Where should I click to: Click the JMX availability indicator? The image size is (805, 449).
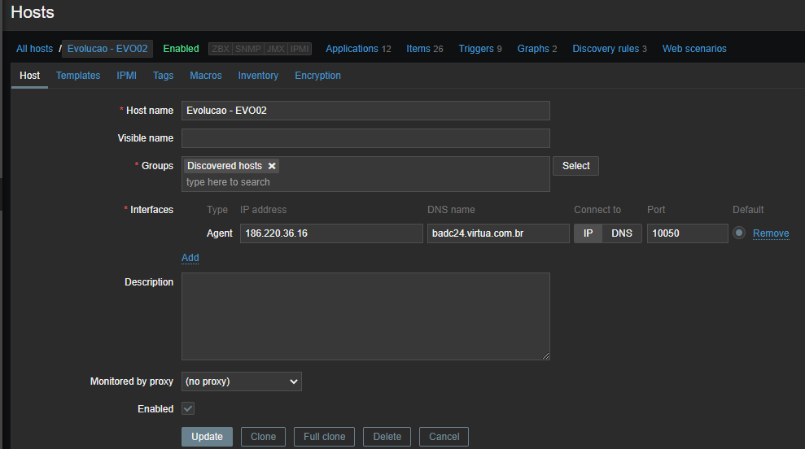[275, 49]
